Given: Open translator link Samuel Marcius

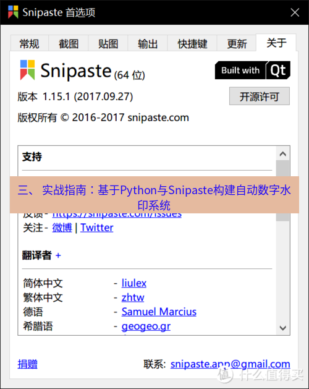Looking at the screenshot, I should pyautogui.click(x=159, y=312).
